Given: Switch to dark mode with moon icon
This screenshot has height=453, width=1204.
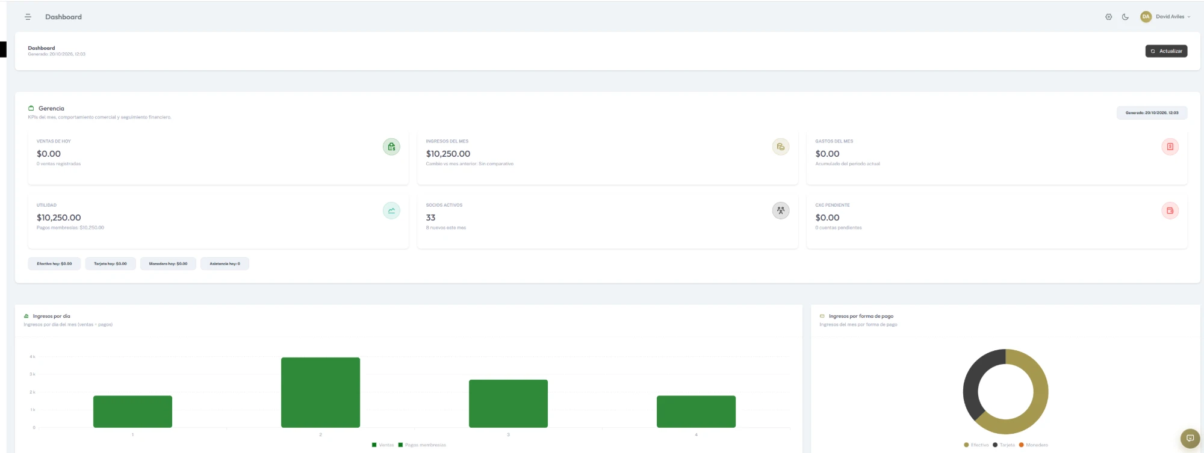Looking at the screenshot, I should (x=1125, y=17).
